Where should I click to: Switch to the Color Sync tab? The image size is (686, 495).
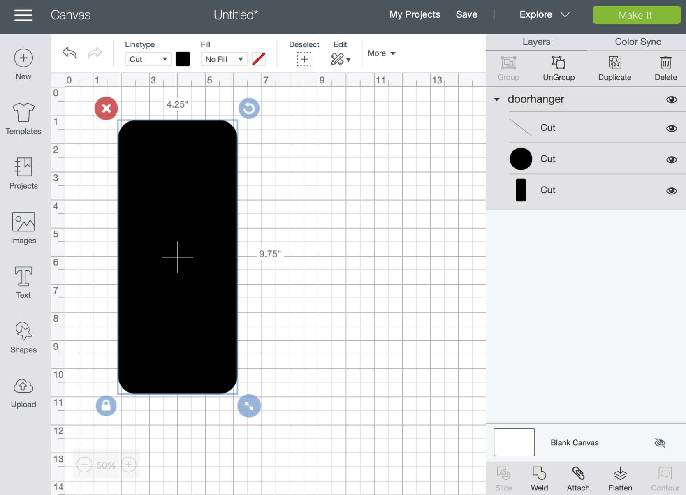(637, 42)
